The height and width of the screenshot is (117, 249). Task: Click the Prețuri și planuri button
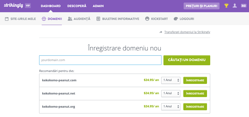(x=202, y=6)
